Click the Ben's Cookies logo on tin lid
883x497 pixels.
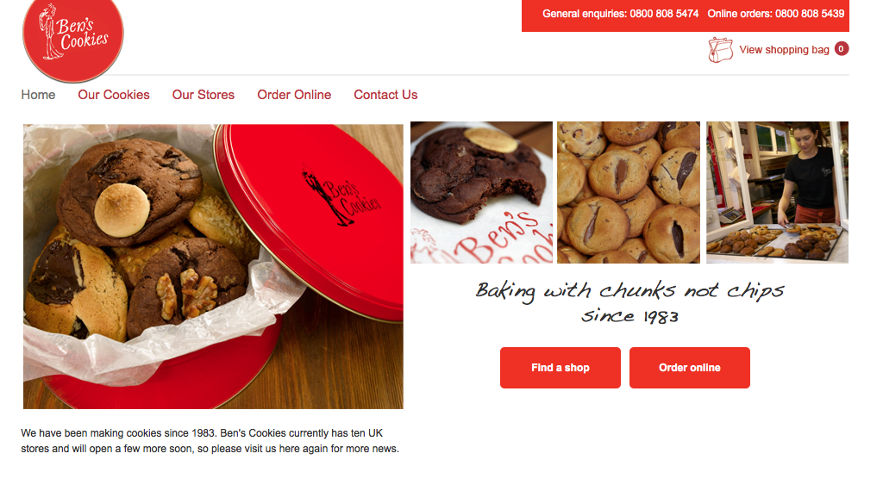[341, 196]
